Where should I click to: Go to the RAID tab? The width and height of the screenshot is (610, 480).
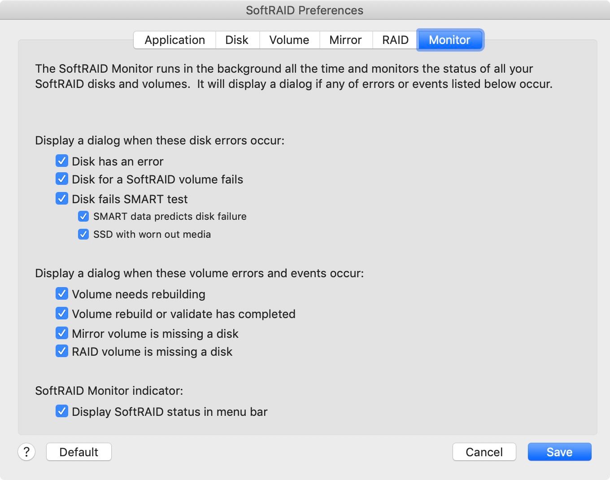tap(395, 40)
